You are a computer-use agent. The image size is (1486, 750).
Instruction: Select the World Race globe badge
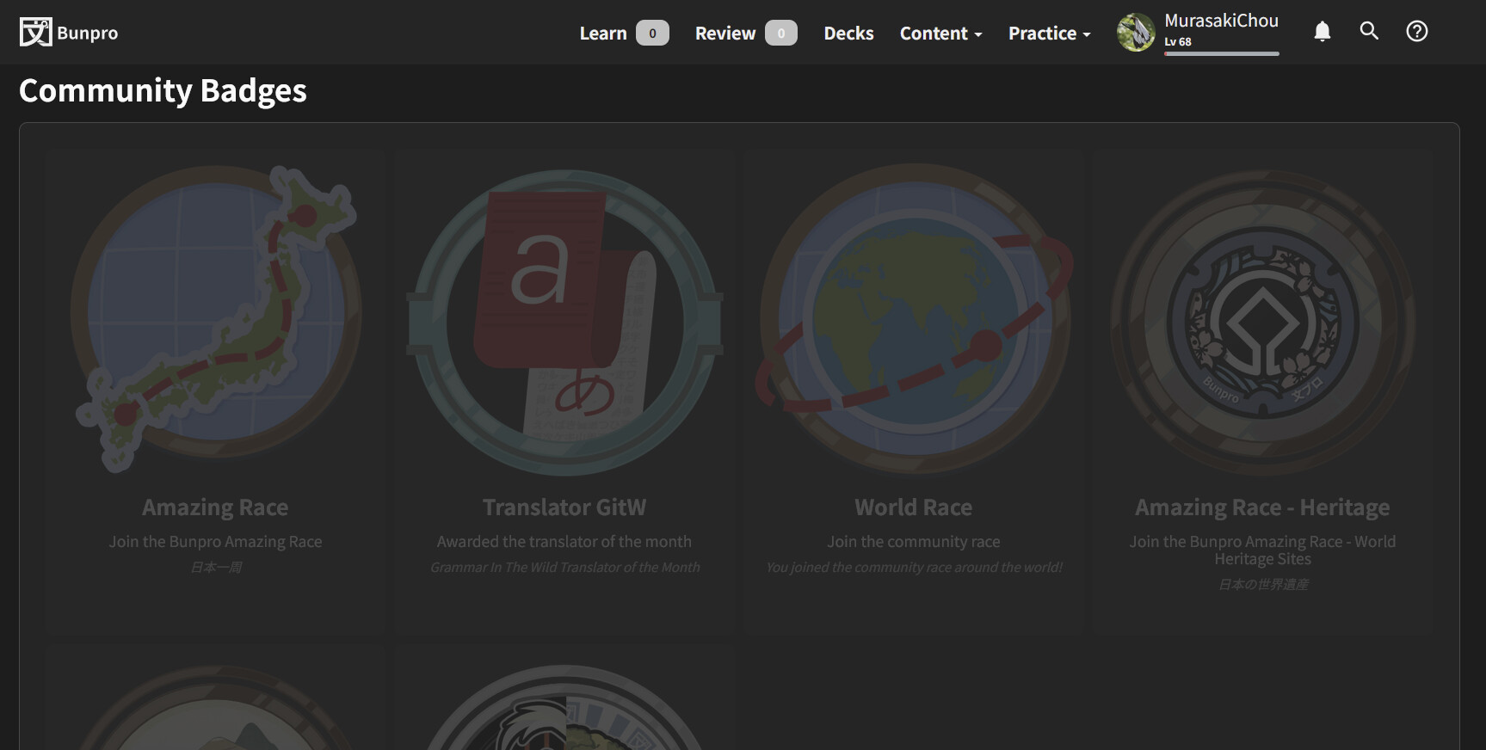click(x=914, y=318)
